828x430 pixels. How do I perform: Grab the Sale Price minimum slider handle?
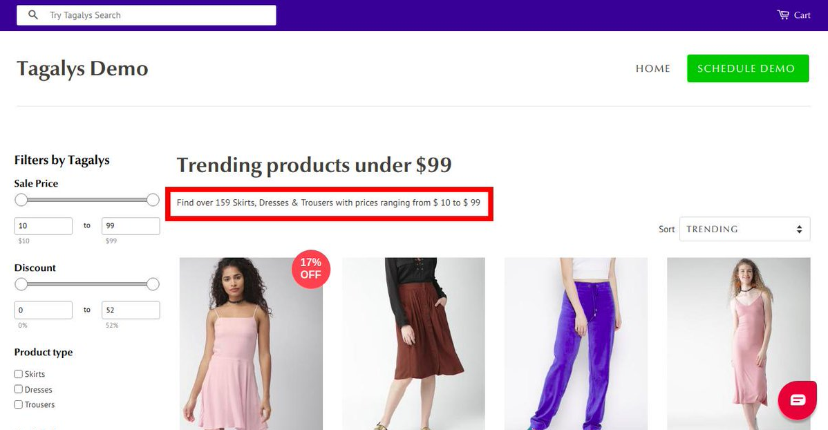click(21, 200)
